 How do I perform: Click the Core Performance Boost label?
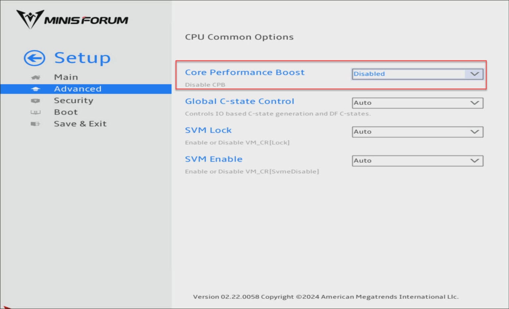point(245,72)
